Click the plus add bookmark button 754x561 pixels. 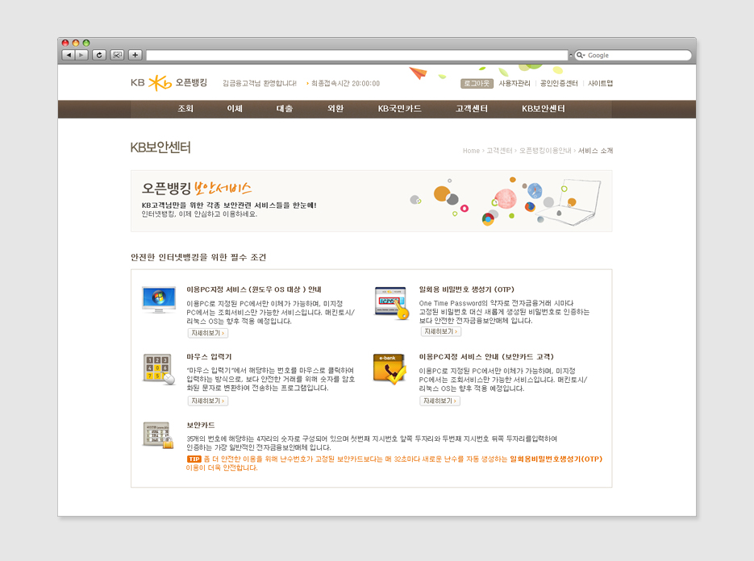click(x=135, y=55)
